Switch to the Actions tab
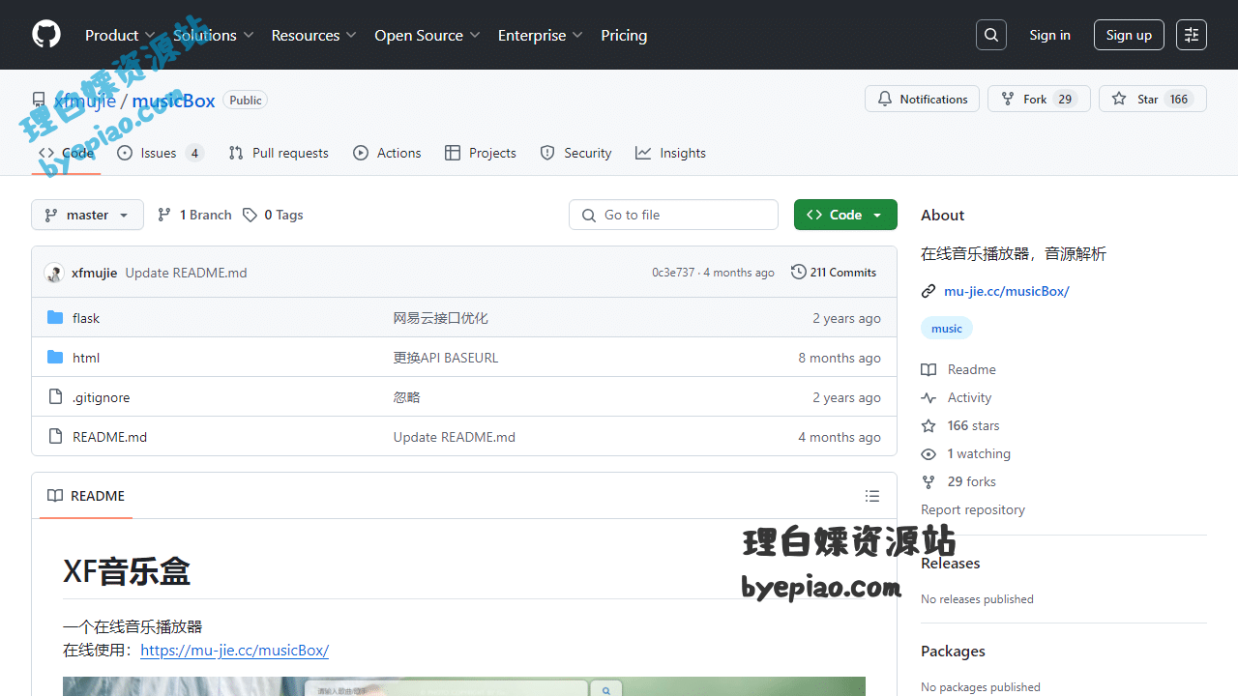Image resolution: width=1238 pixels, height=696 pixels. 387,153
